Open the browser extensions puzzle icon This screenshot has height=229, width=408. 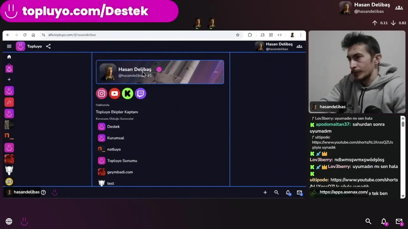(x=250, y=35)
